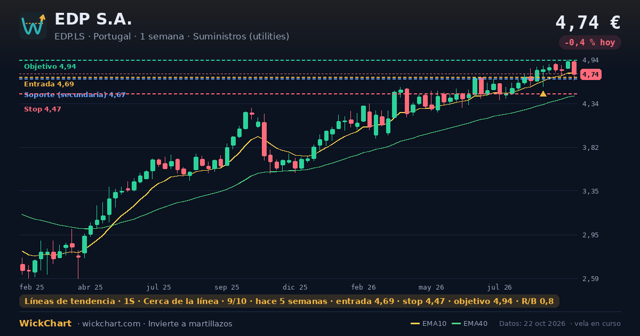Viewport: 640px width, 336px height.
Task: Click the WickChart logo icon
Action: point(33,26)
